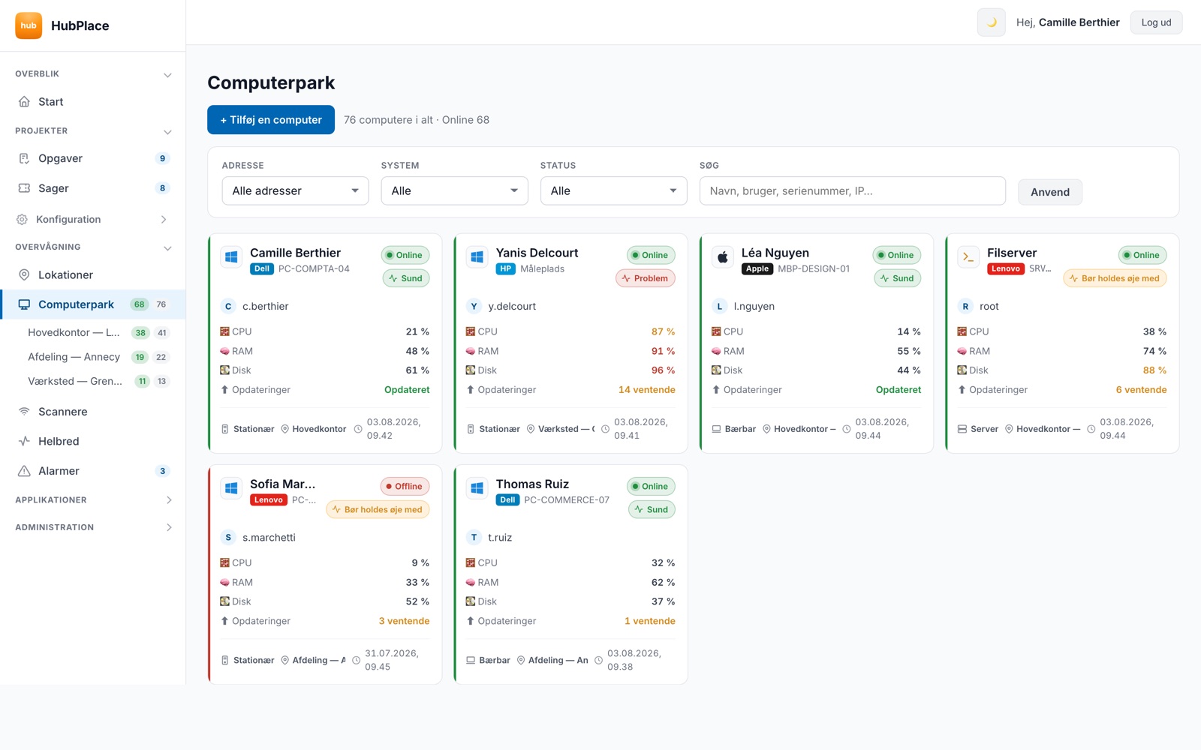The image size is (1201, 750).
Task: Open the System filter dropdown
Action: [x=454, y=190]
